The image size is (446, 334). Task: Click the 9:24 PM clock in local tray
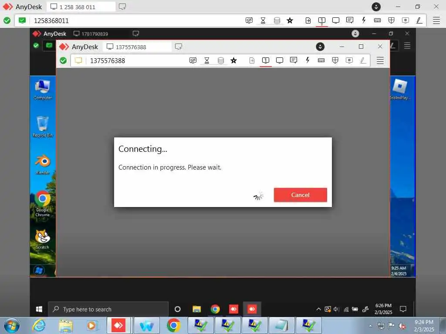pyautogui.click(x=424, y=326)
